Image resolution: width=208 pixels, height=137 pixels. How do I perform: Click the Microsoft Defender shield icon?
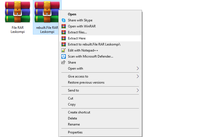pyautogui.click(x=64, y=56)
